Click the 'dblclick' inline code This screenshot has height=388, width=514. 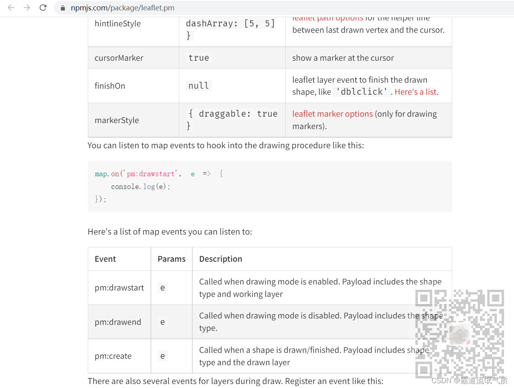coord(362,92)
